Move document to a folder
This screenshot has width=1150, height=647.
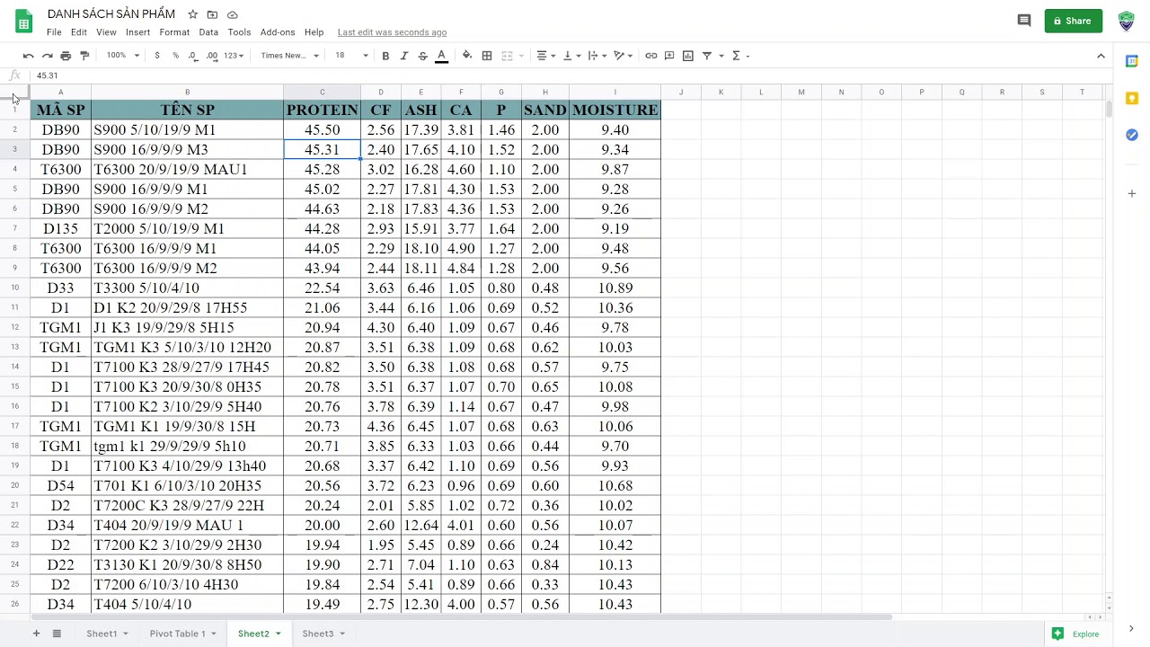(x=212, y=14)
